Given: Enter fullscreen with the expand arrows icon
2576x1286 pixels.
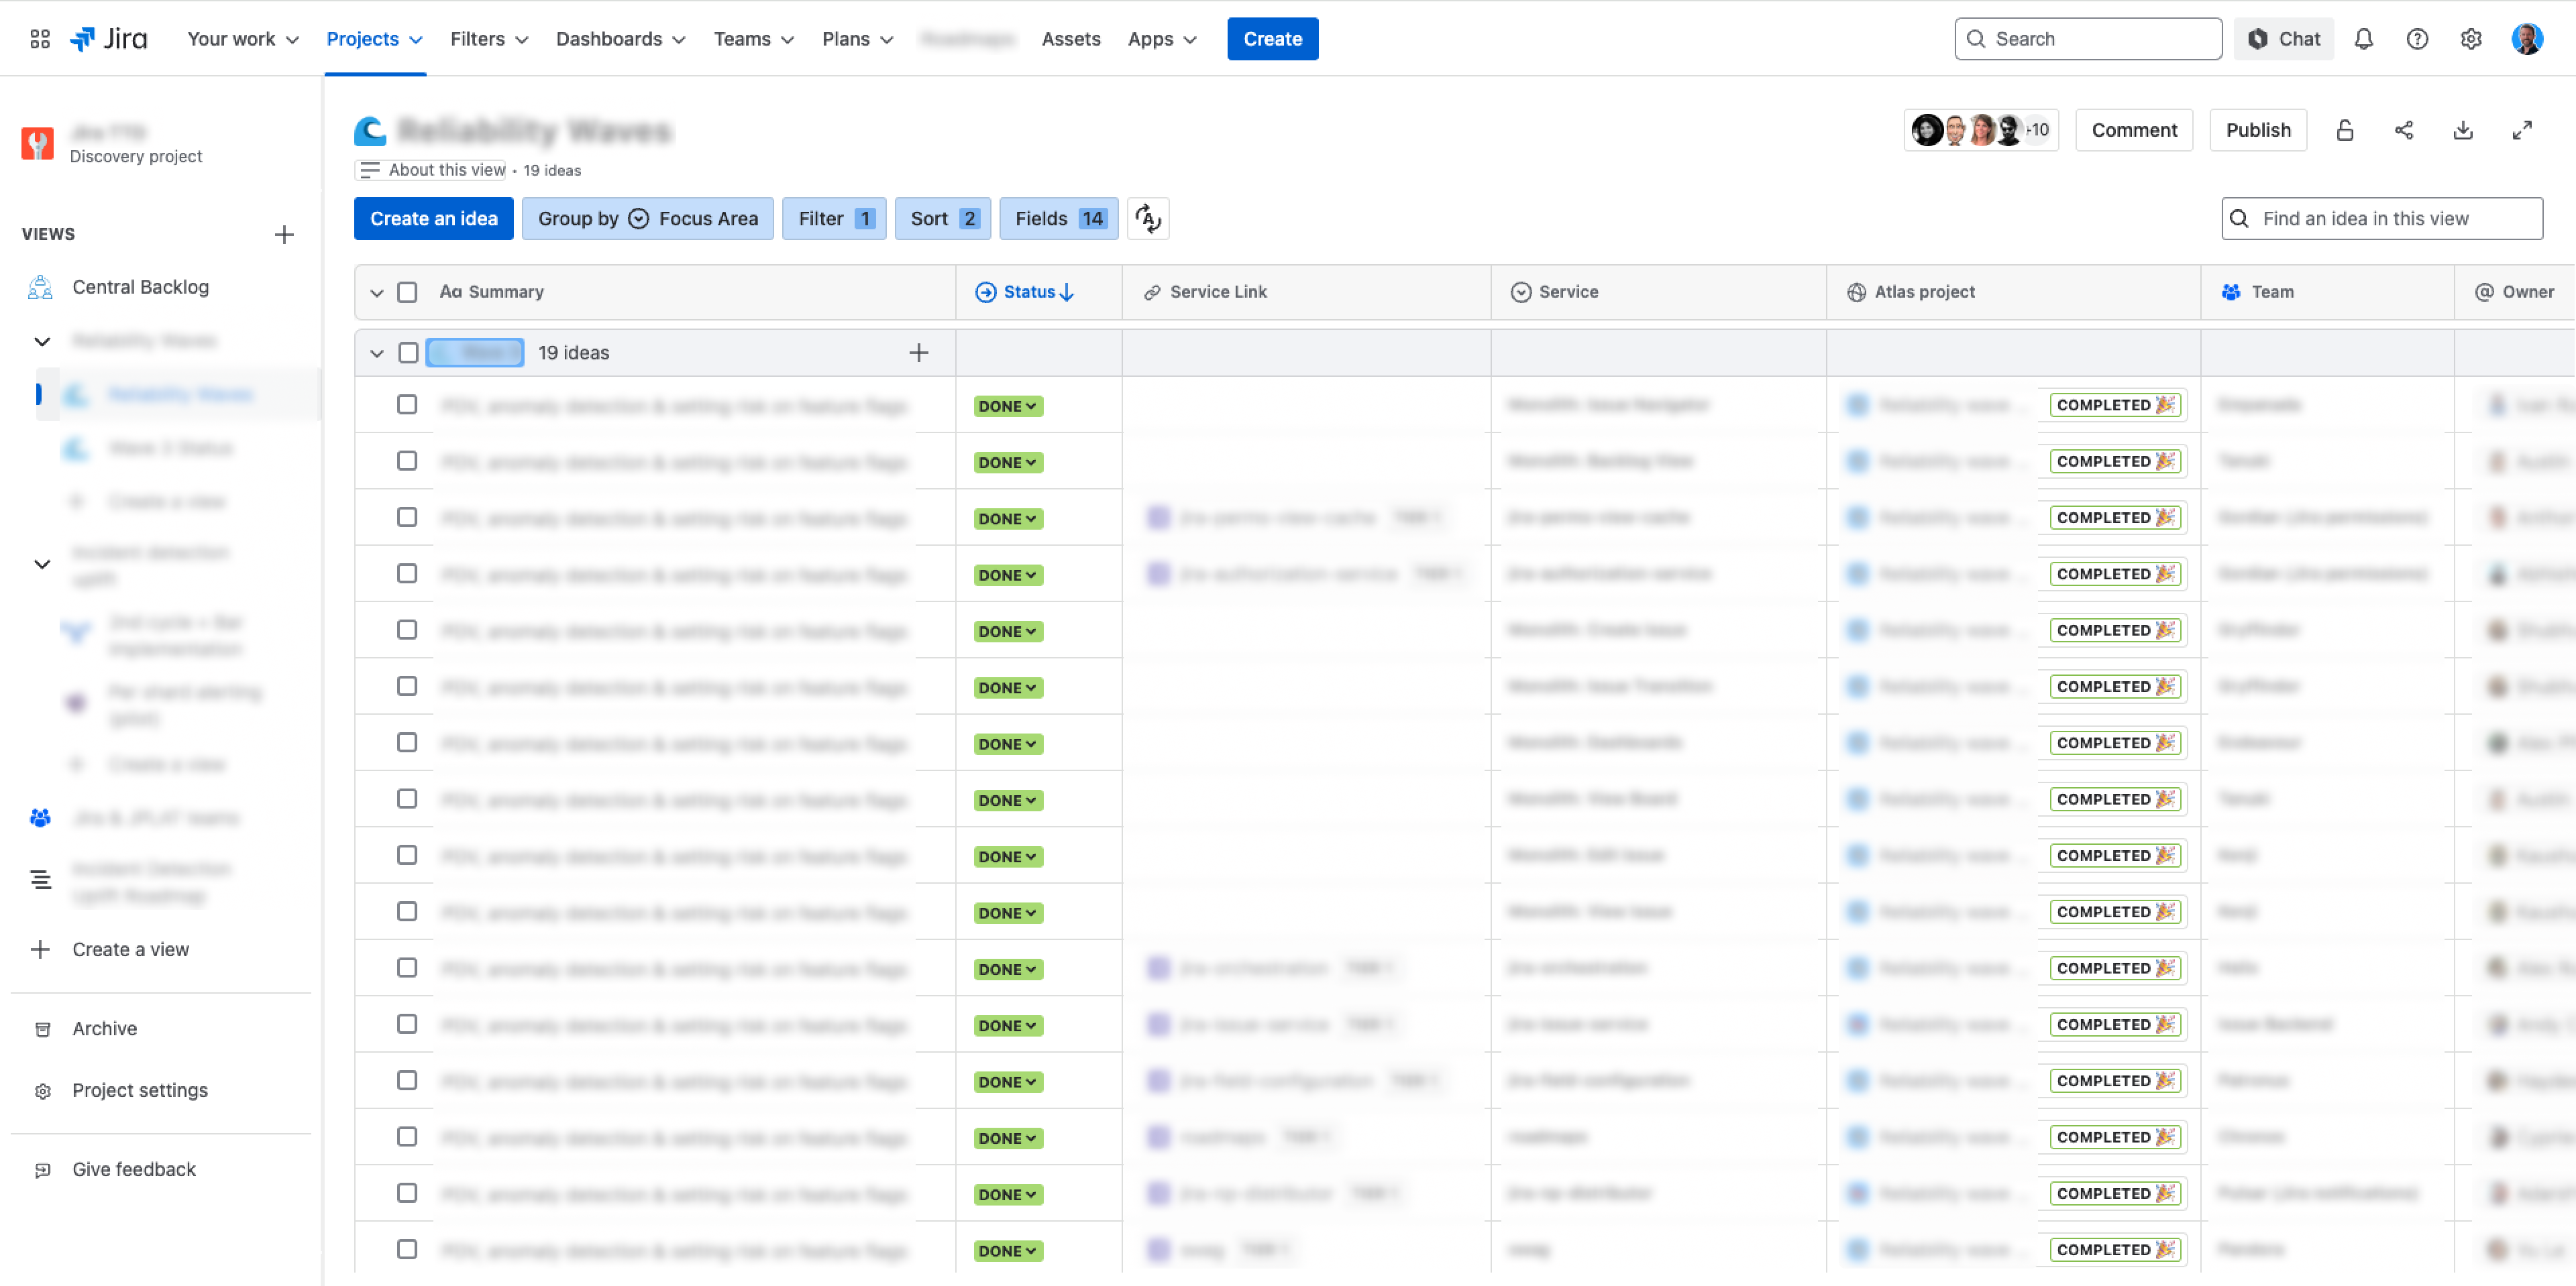Looking at the screenshot, I should click(2522, 130).
